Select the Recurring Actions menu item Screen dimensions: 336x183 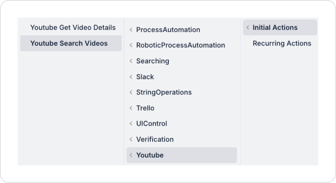pos(282,43)
